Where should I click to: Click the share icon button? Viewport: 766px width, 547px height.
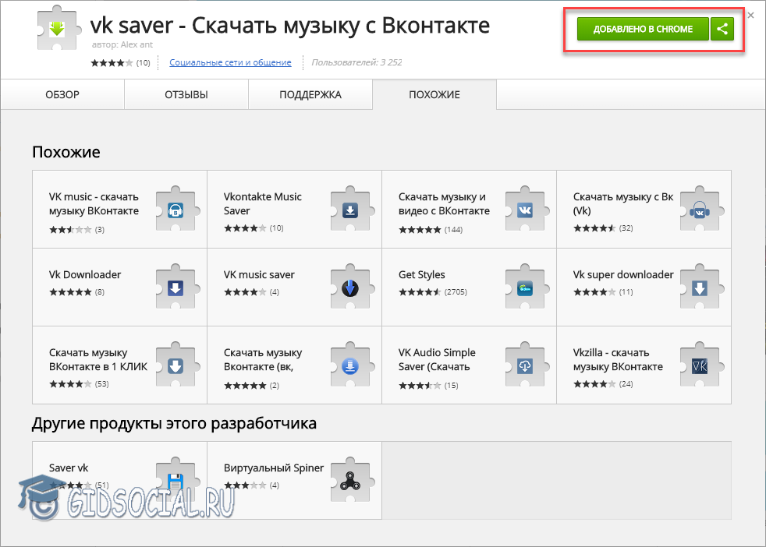pyautogui.click(x=722, y=30)
